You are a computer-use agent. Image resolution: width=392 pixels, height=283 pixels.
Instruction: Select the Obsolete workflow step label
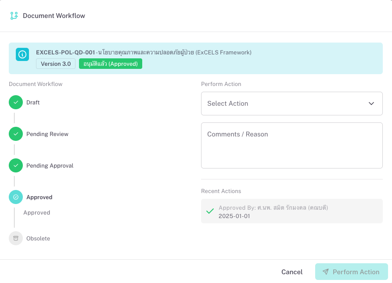(x=38, y=238)
